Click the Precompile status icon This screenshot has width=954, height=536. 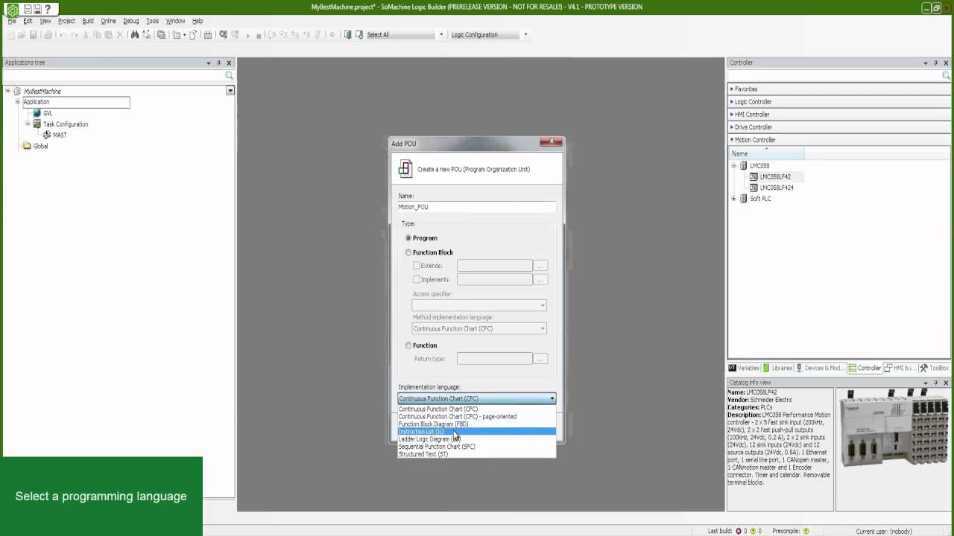(806, 531)
